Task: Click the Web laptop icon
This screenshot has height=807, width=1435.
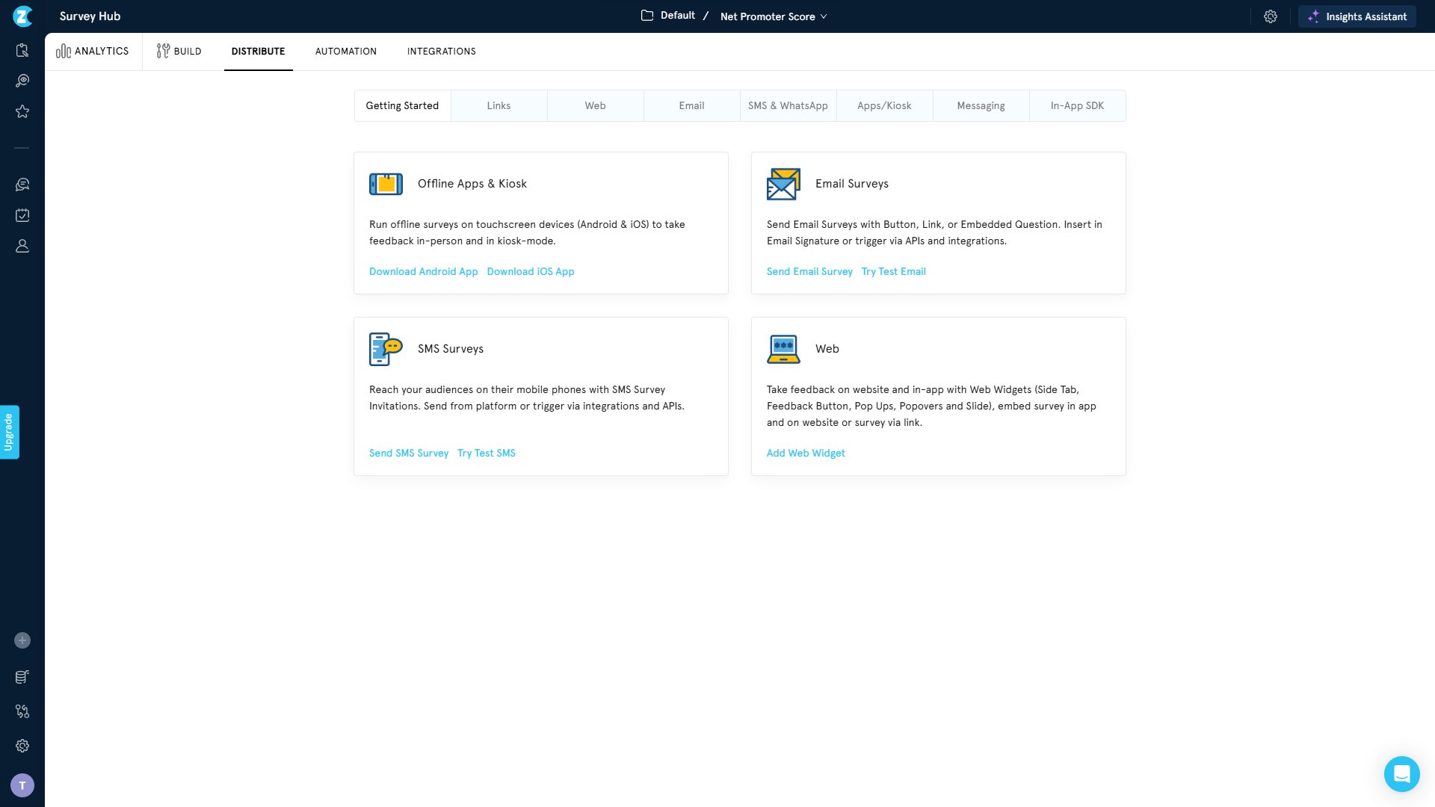Action: point(783,349)
